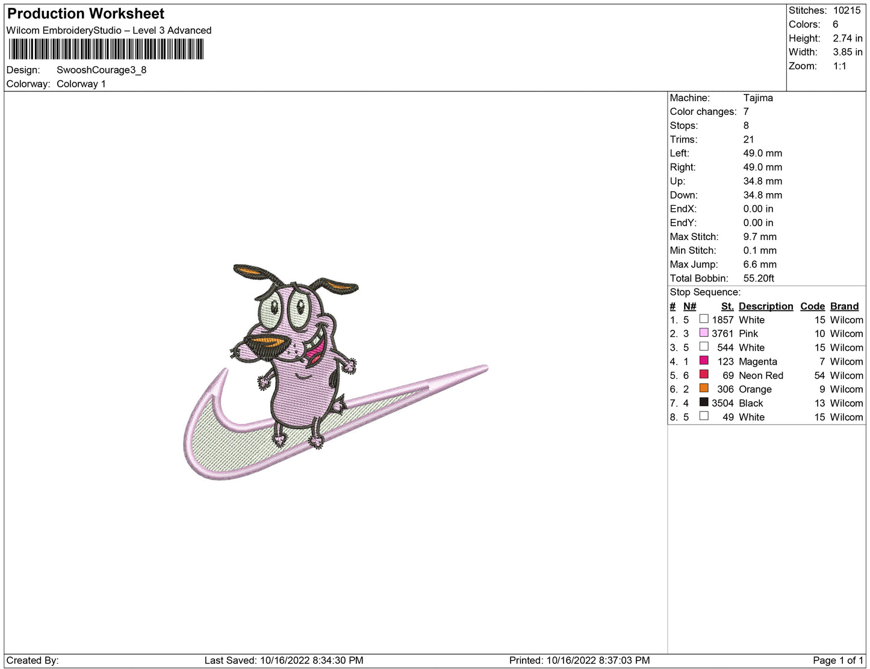Select the "Code" column header
This screenshot has width=870, height=669.
(812, 306)
